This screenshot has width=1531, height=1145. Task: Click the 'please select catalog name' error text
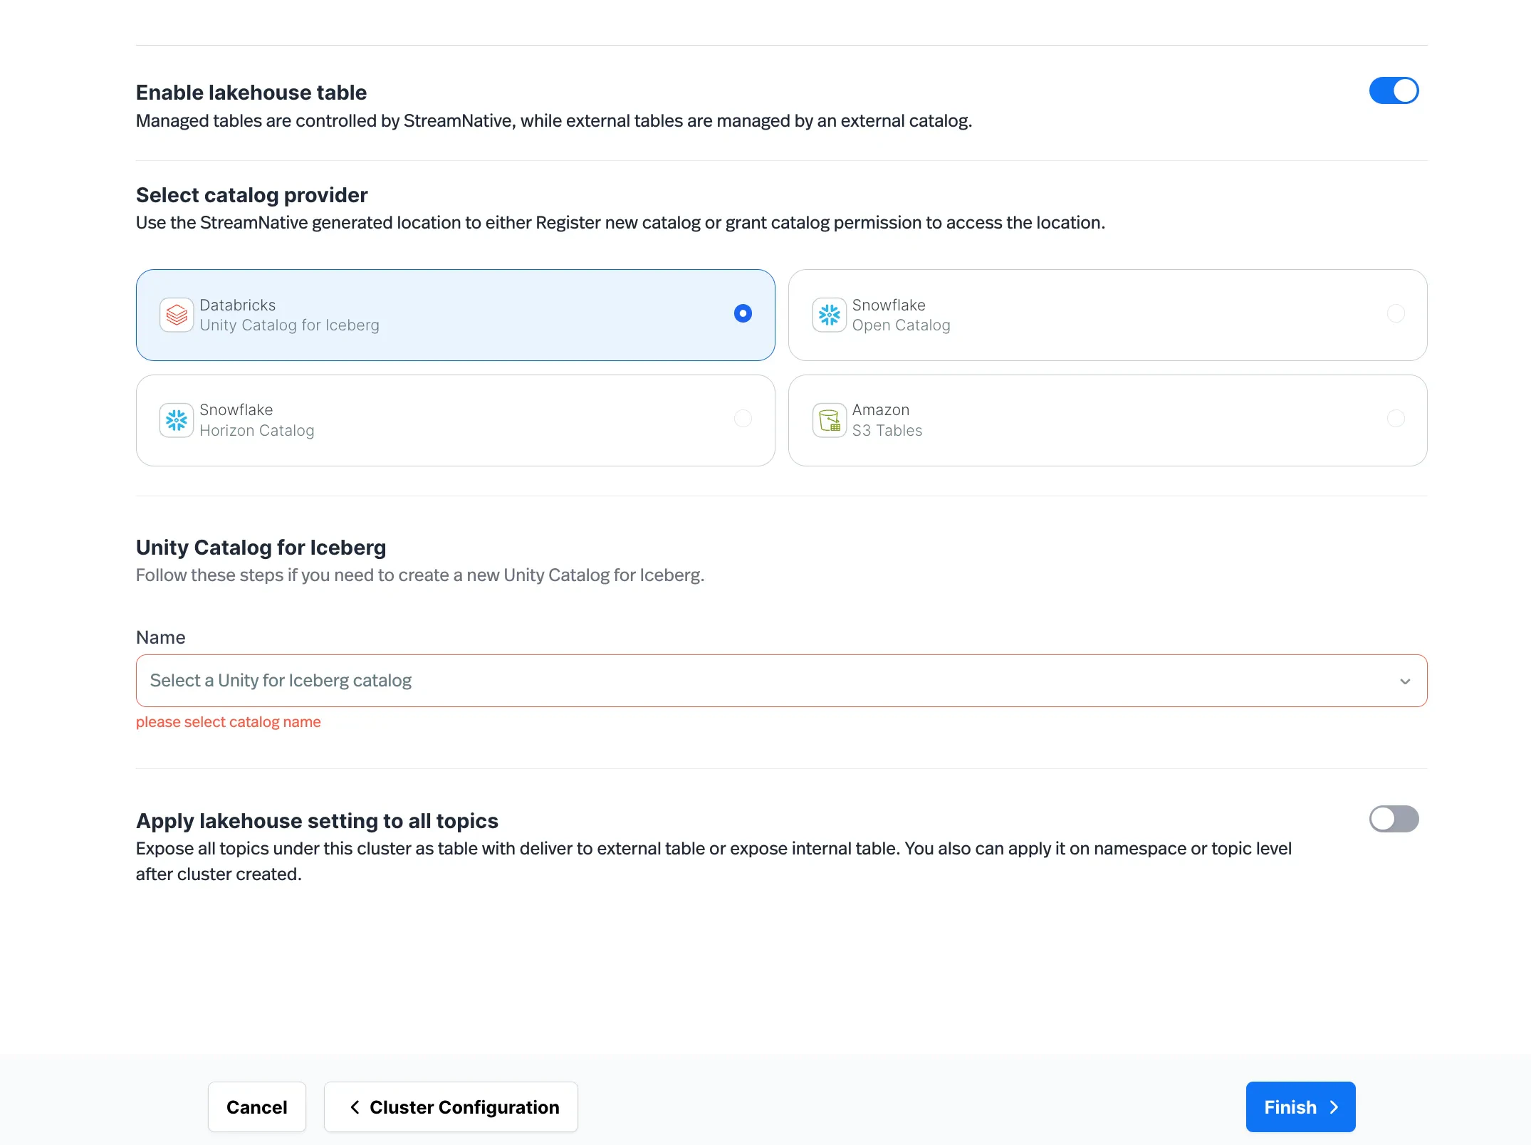229,722
